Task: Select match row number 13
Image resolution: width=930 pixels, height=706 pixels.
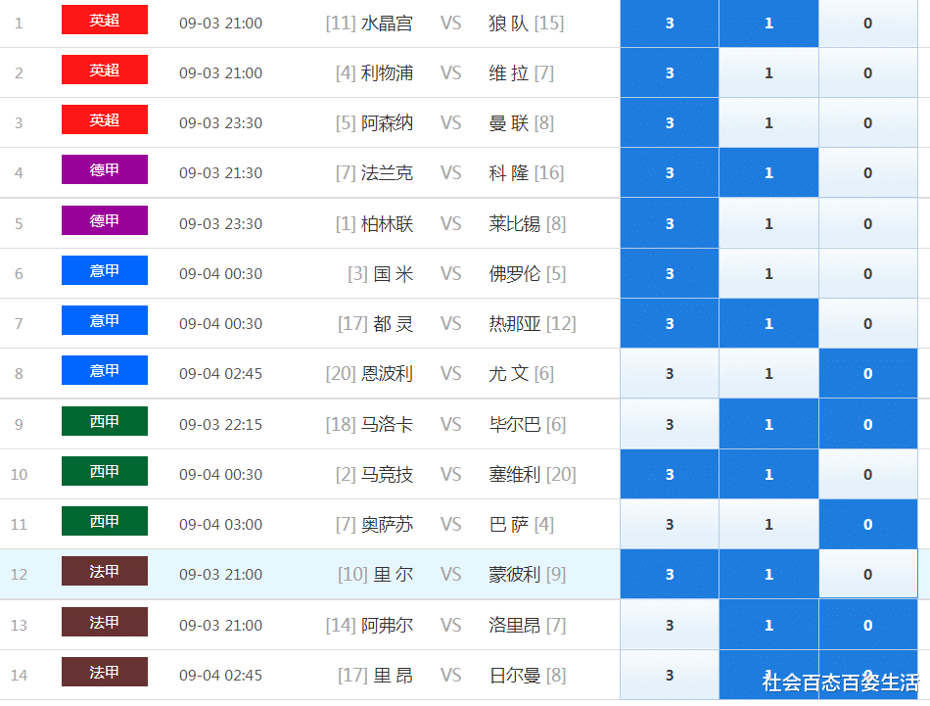Action: point(19,625)
